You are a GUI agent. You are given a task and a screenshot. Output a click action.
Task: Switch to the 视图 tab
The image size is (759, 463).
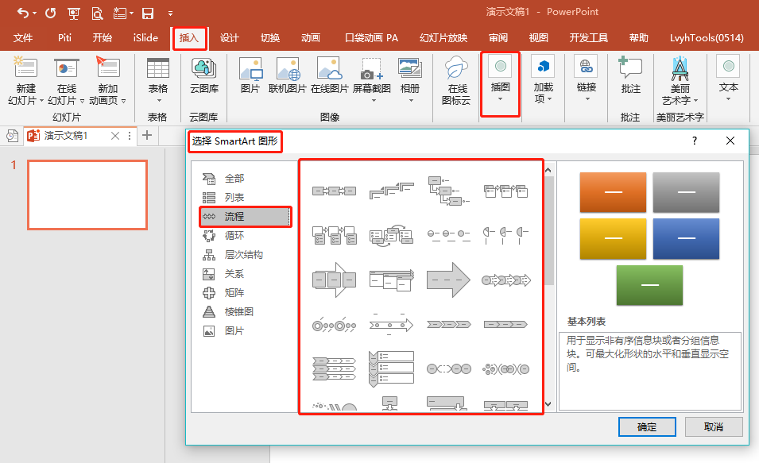(x=538, y=38)
